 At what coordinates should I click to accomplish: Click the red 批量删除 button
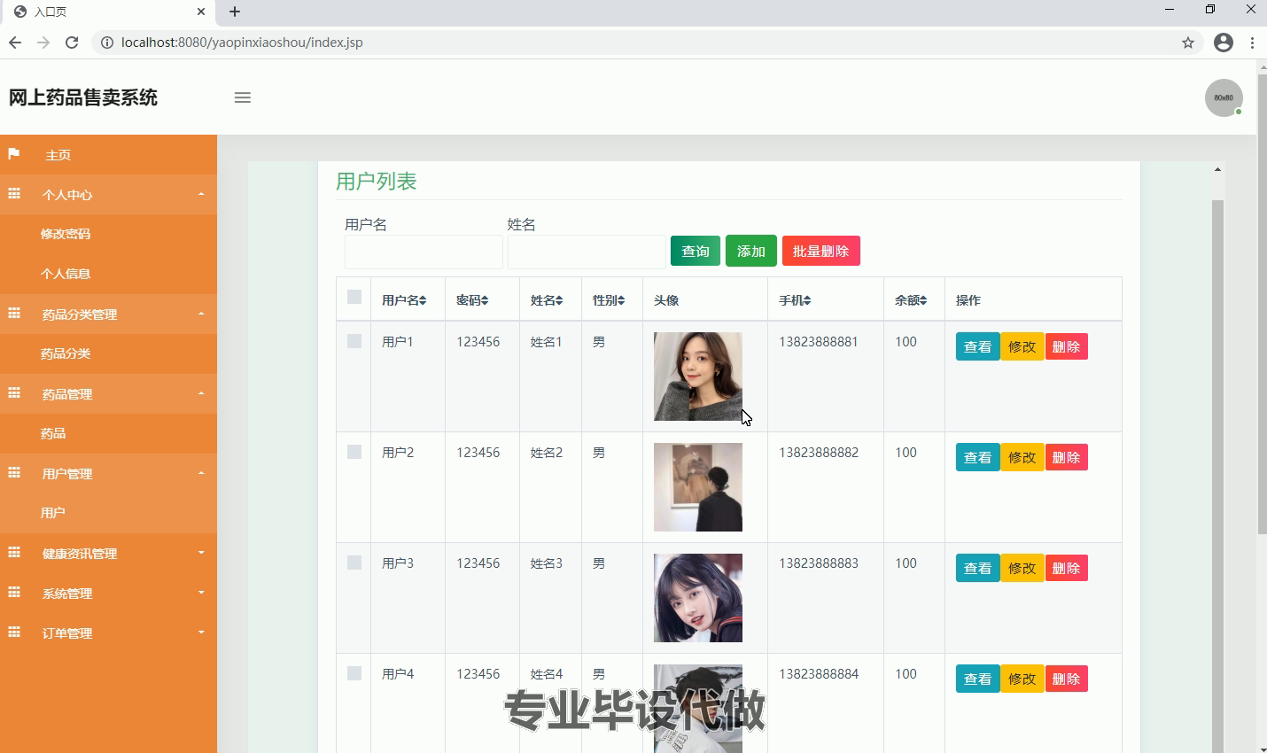pyautogui.click(x=821, y=251)
